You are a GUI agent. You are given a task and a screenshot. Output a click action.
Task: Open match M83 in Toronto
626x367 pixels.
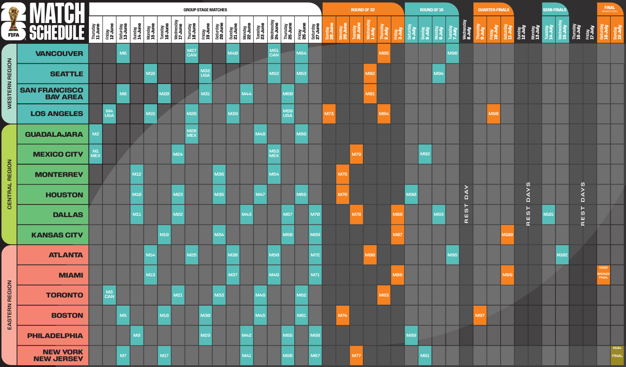tap(384, 295)
